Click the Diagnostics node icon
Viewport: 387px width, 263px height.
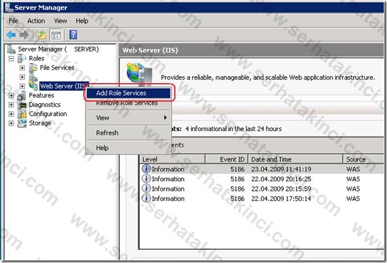22,105
